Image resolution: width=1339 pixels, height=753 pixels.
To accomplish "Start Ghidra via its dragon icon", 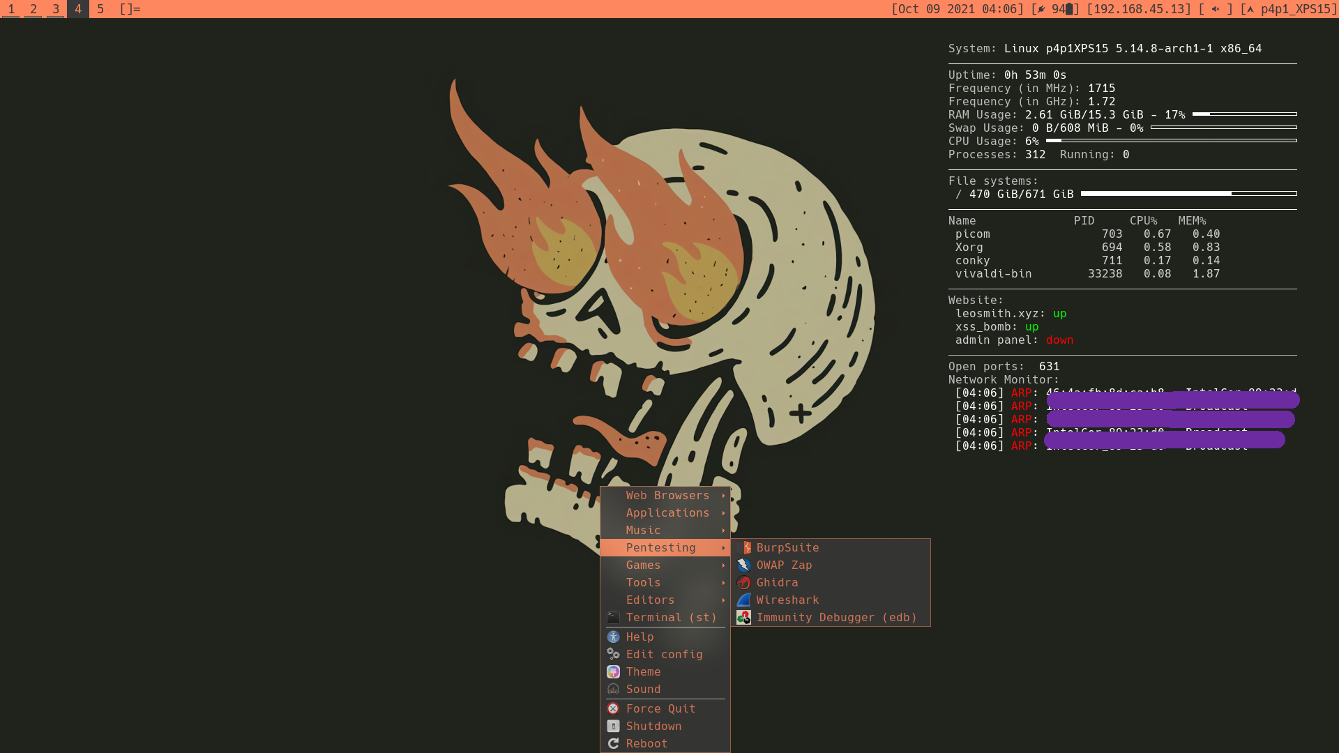I will tap(744, 583).
